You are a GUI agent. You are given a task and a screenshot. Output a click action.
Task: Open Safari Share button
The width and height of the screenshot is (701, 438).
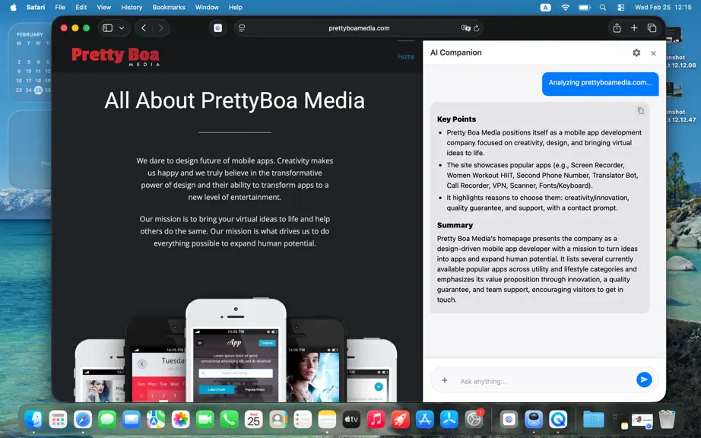pos(617,28)
